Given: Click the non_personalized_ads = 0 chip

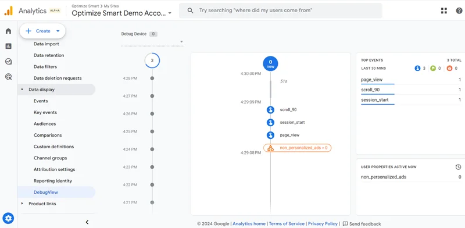Looking at the screenshot, I should click(x=297, y=148).
